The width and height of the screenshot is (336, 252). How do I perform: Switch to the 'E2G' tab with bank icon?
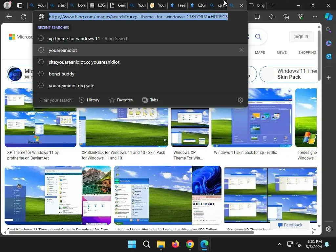[x=98, y=5]
